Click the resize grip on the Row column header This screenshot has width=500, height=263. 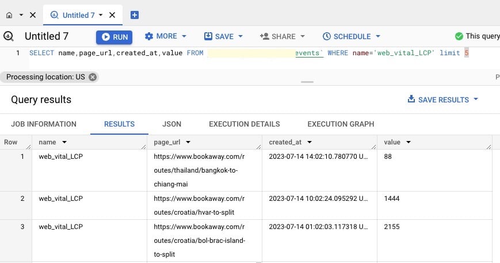29,147
